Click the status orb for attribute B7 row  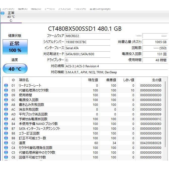(6, 129)
